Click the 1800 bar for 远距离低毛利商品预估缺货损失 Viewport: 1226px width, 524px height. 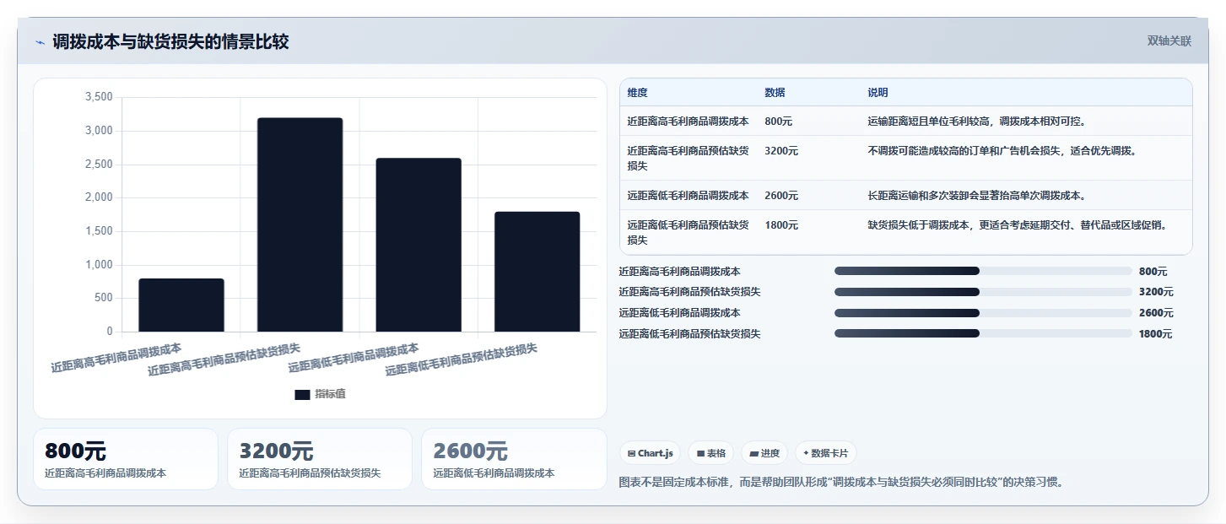[537, 272]
